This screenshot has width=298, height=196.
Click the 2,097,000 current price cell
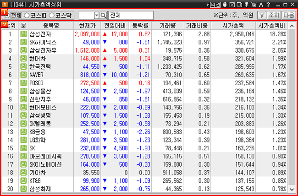[87, 34]
